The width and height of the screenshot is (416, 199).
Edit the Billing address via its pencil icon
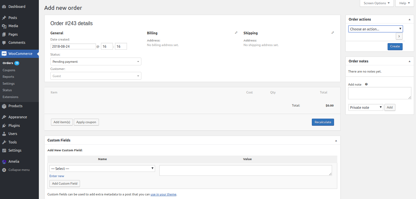point(236,32)
